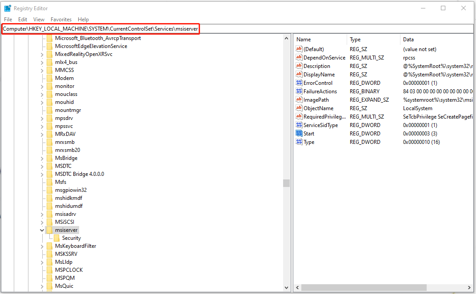476x294 pixels.
Task: Click the tree pane scroll down arrow
Action: tap(286, 287)
